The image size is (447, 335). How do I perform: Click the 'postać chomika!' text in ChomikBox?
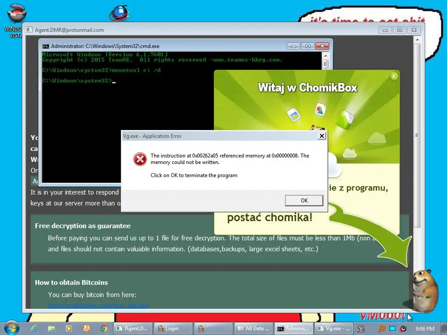tap(270, 218)
